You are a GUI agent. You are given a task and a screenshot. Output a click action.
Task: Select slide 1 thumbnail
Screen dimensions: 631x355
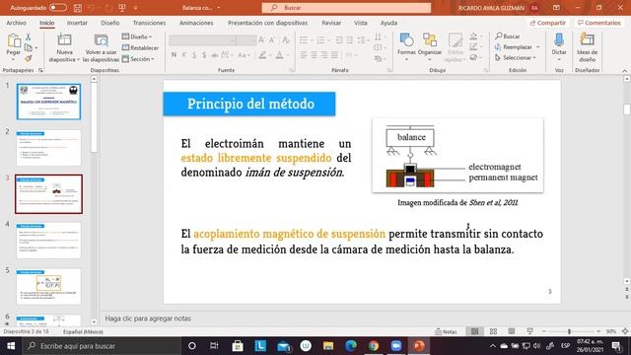(48, 102)
